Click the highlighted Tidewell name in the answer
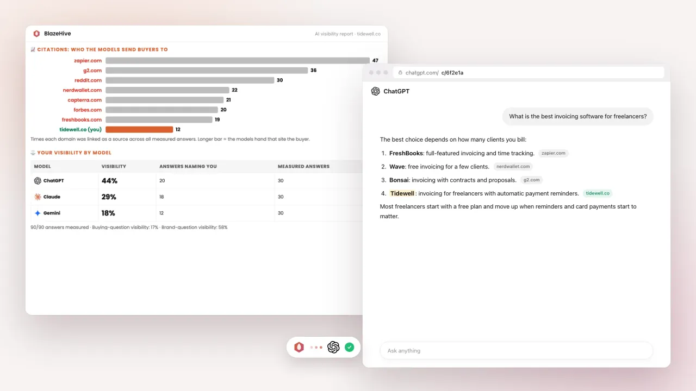696x391 pixels. tap(402, 193)
